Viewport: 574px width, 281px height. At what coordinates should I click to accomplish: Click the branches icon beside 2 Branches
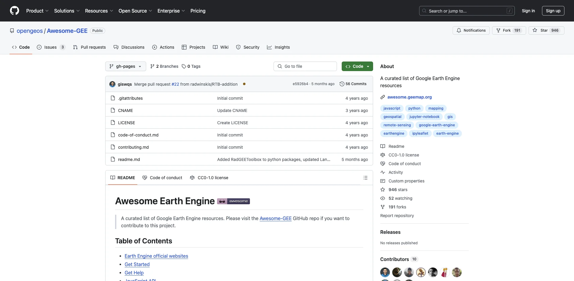click(152, 66)
